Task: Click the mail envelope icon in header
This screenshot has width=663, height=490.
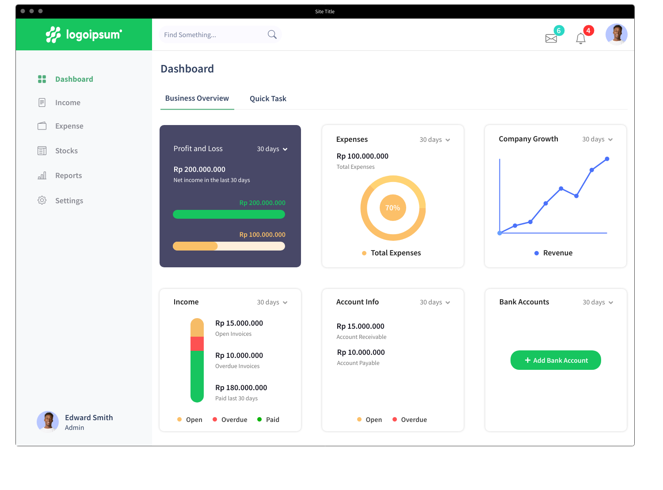Action: click(551, 38)
